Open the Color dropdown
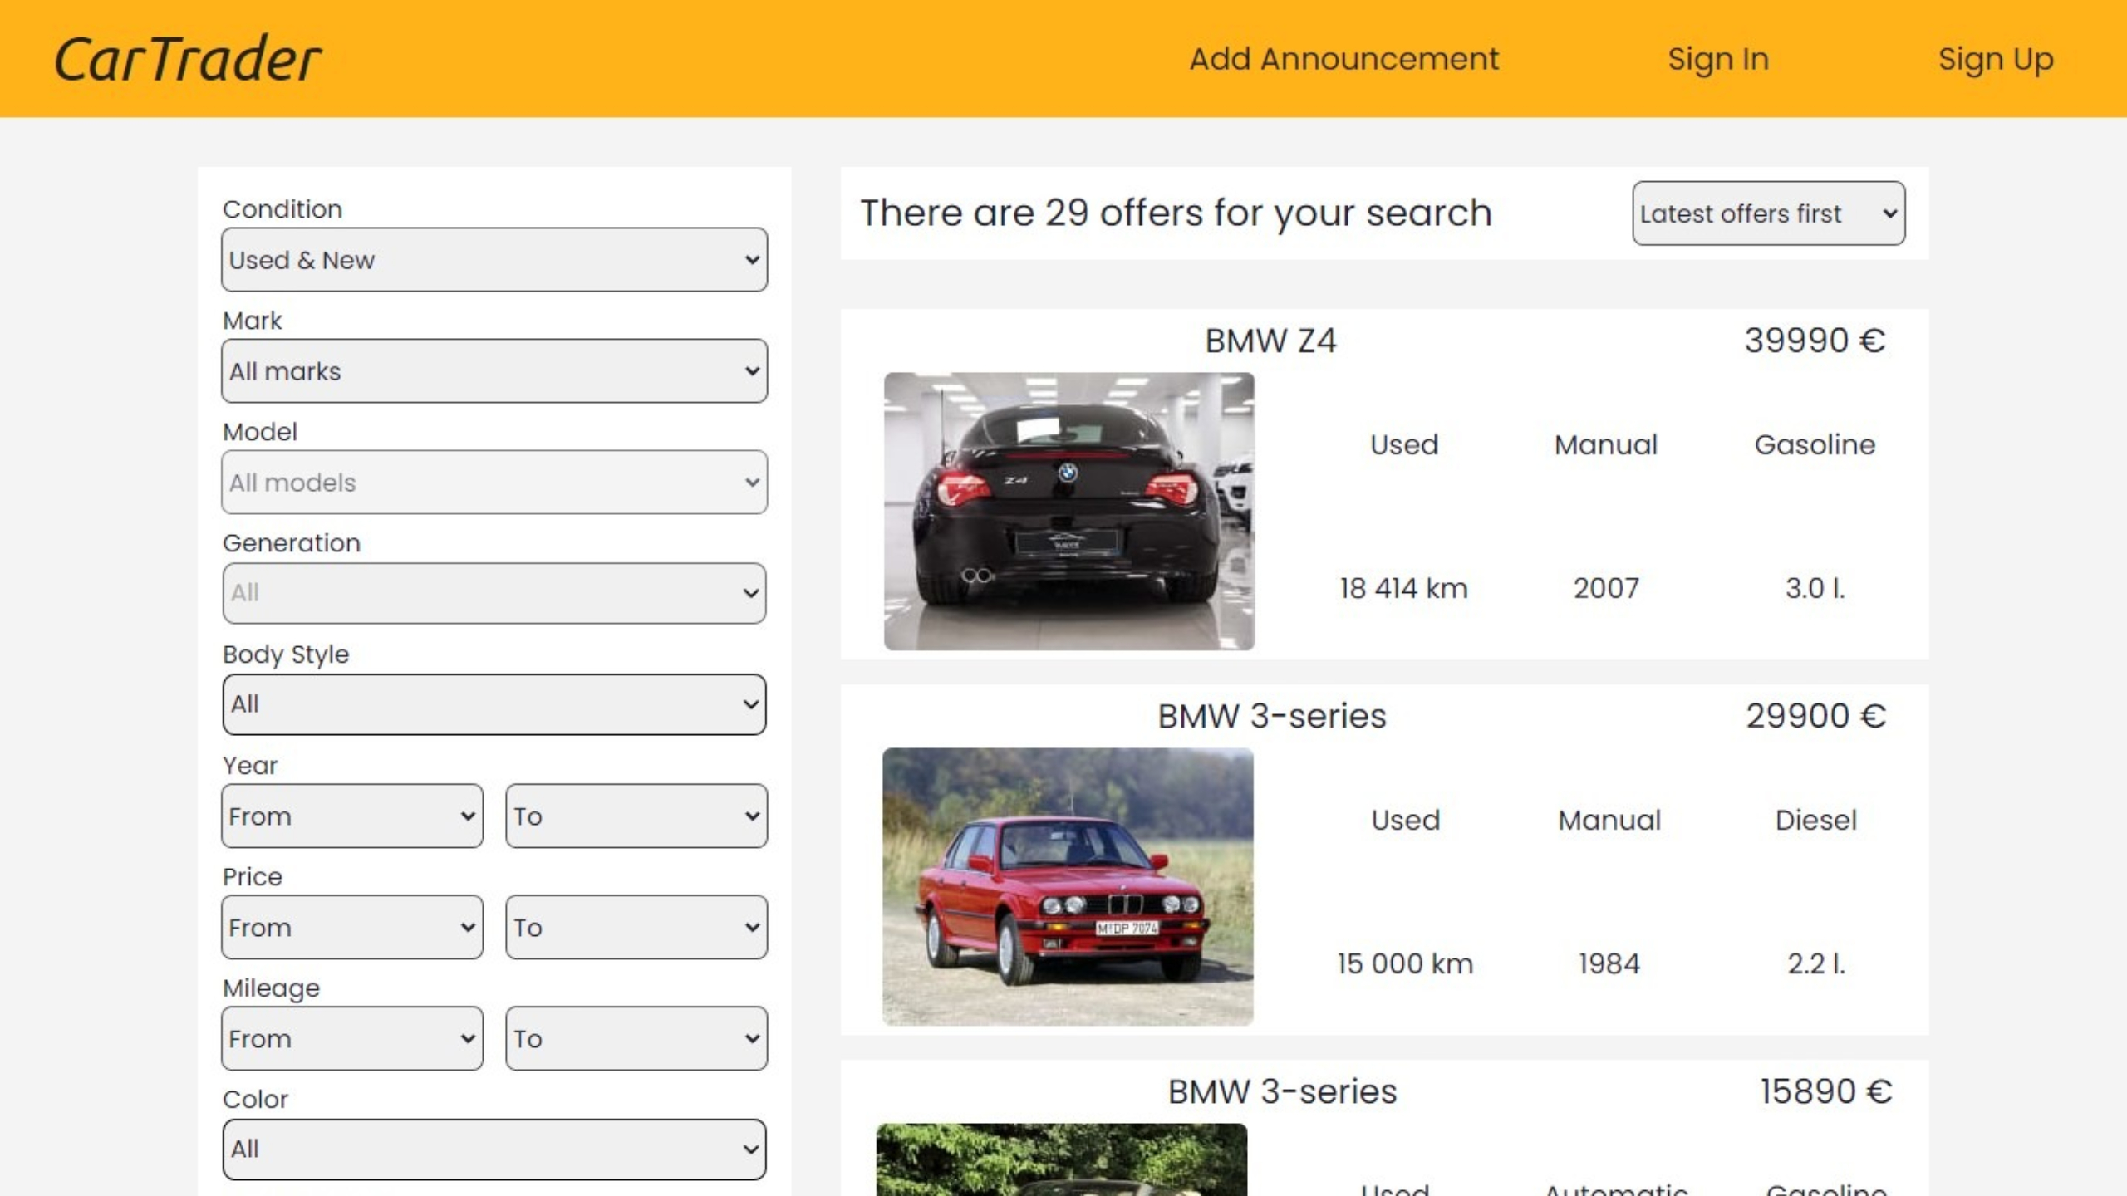This screenshot has height=1196, width=2127. pos(494,1149)
